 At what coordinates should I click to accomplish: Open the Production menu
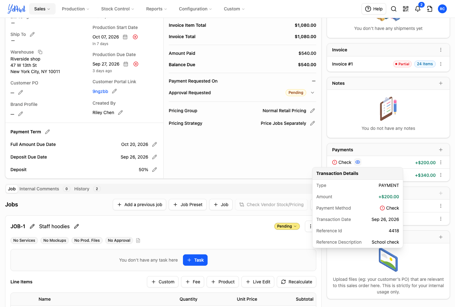point(76,9)
